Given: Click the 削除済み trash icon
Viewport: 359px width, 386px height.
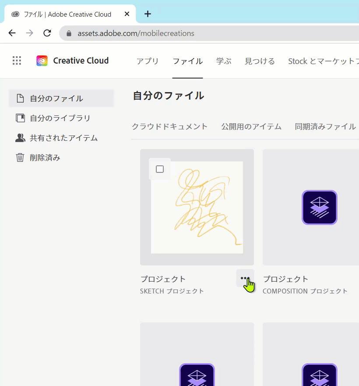Looking at the screenshot, I should (20, 157).
